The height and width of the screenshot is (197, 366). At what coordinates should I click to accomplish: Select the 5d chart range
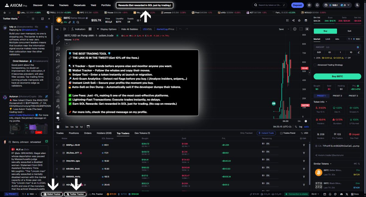(77, 127)
